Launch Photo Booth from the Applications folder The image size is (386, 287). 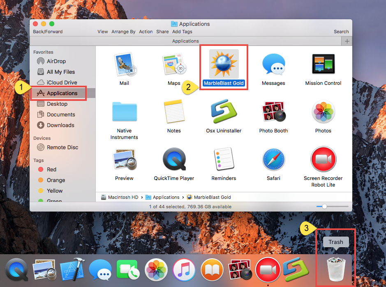point(273,112)
